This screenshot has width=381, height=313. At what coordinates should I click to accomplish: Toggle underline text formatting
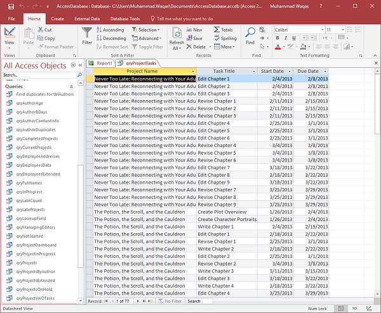tap(294, 38)
